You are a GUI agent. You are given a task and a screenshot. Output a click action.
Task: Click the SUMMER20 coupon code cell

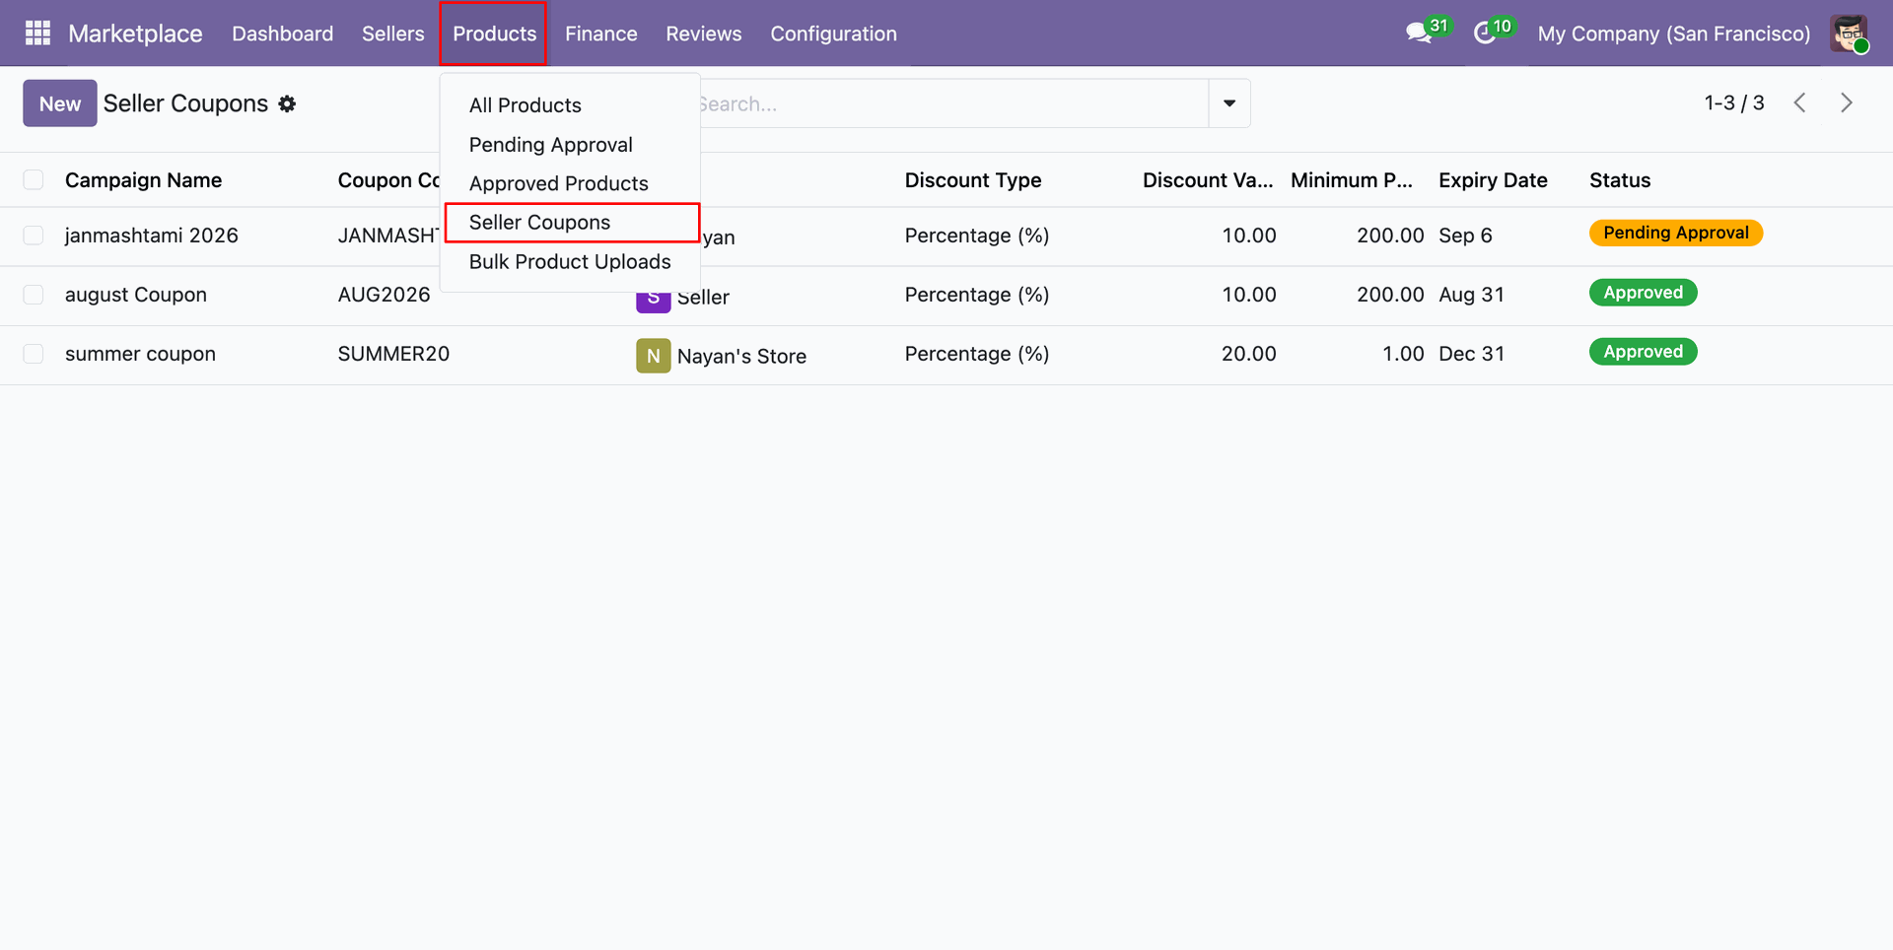pyautogui.click(x=393, y=354)
